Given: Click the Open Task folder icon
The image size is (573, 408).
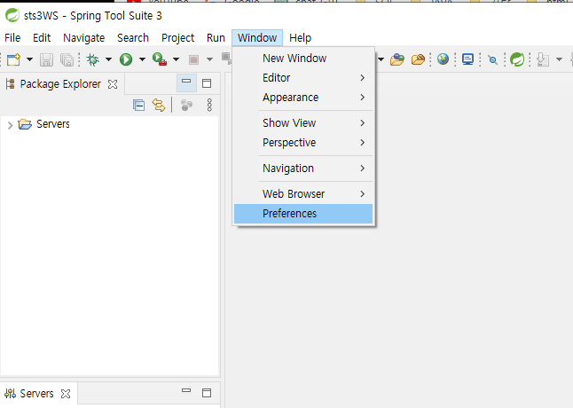Looking at the screenshot, I should [418, 59].
